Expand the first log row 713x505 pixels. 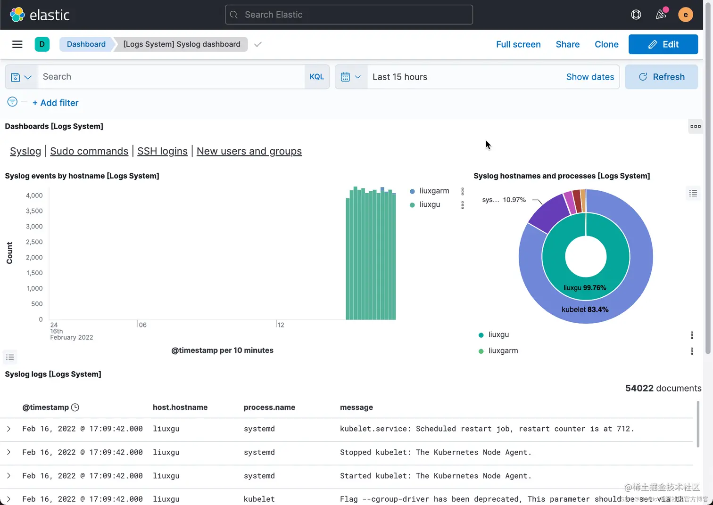[x=8, y=429]
